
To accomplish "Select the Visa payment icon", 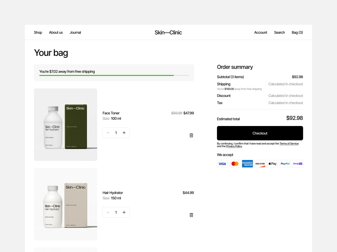I will pos(222,164).
